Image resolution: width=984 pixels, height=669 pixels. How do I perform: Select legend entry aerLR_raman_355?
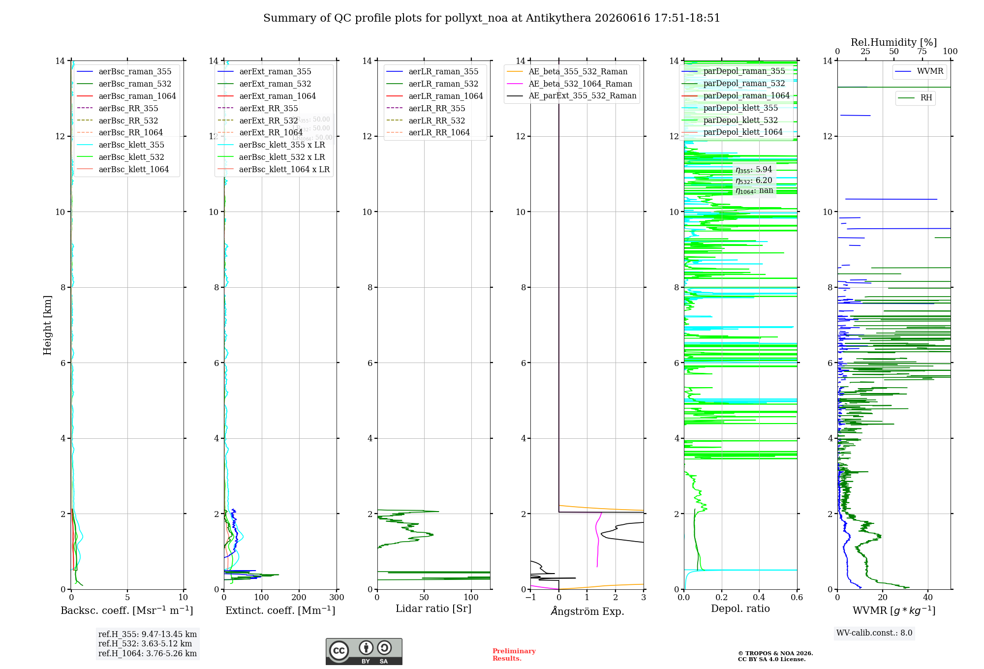(432, 72)
